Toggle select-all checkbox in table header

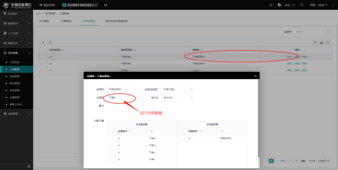42,50
